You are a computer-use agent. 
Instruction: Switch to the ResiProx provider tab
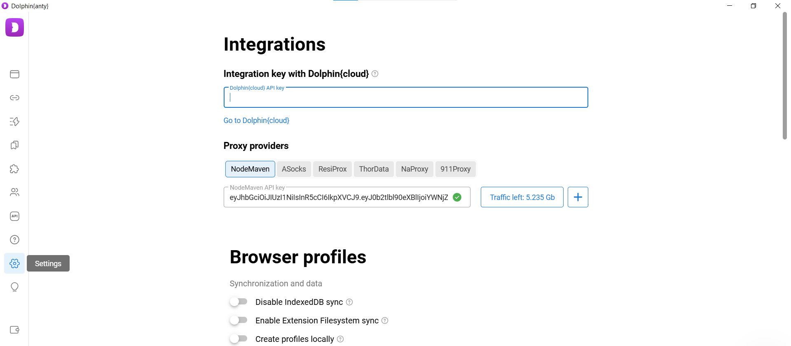(x=332, y=169)
